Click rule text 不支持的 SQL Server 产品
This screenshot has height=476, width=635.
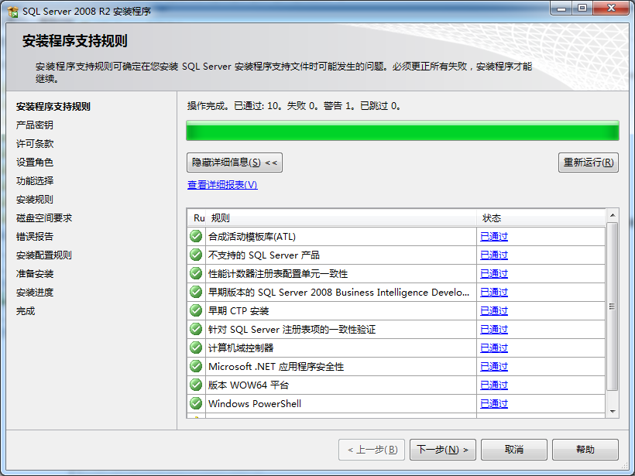263,255
